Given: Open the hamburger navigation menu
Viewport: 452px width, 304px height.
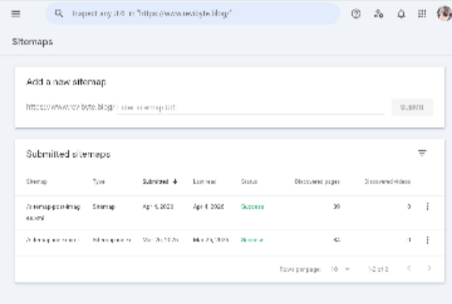Looking at the screenshot, I should coord(16,13).
